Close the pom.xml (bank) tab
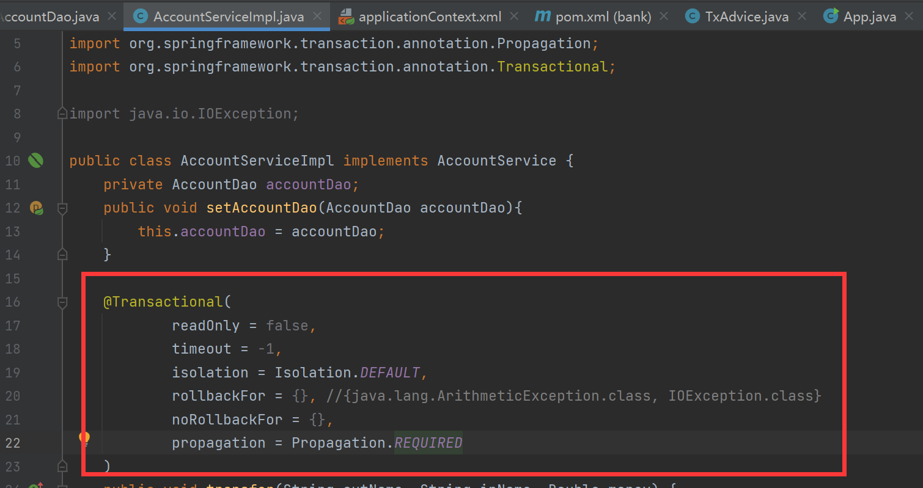 pyautogui.click(x=664, y=16)
